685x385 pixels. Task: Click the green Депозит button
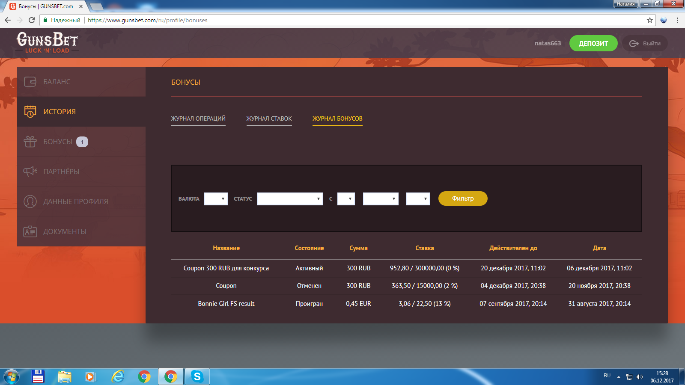(x=593, y=43)
